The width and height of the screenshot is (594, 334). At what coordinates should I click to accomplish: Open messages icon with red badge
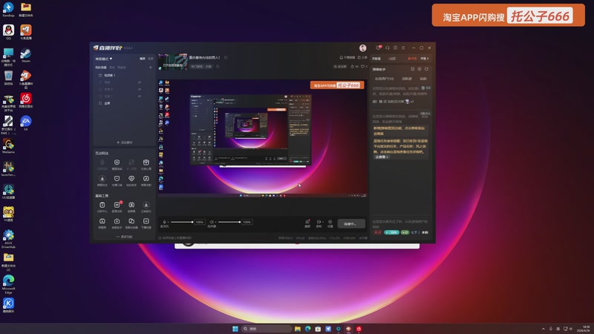pos(379,48)
